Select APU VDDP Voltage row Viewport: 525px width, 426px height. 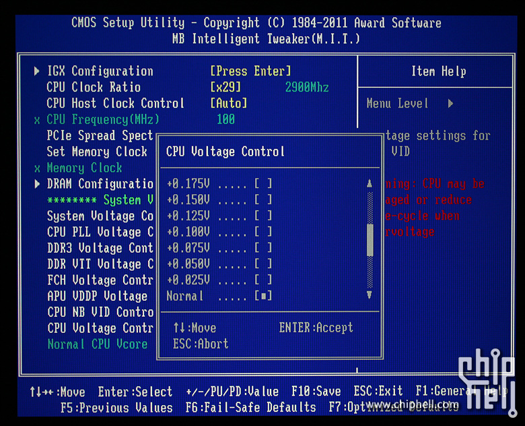[97, 296]
